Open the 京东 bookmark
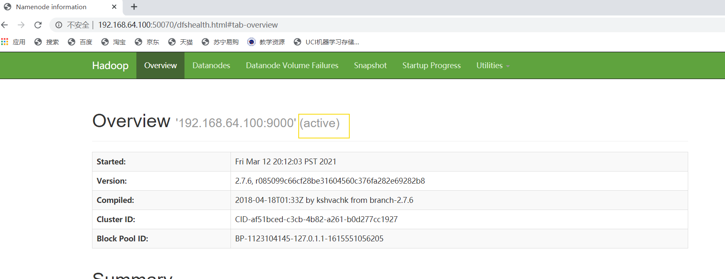This screenshot has width=725, height=279. point(147,42)
